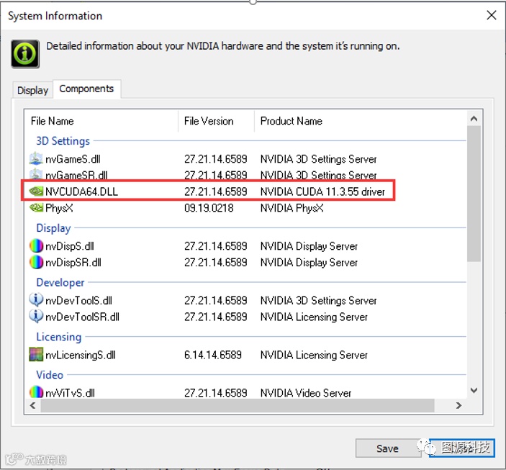Click nvDevToolSR.dll's NVIDIA Licensing Server product
The width and height of the screenshot is (506, 470).
pos(314,317)
